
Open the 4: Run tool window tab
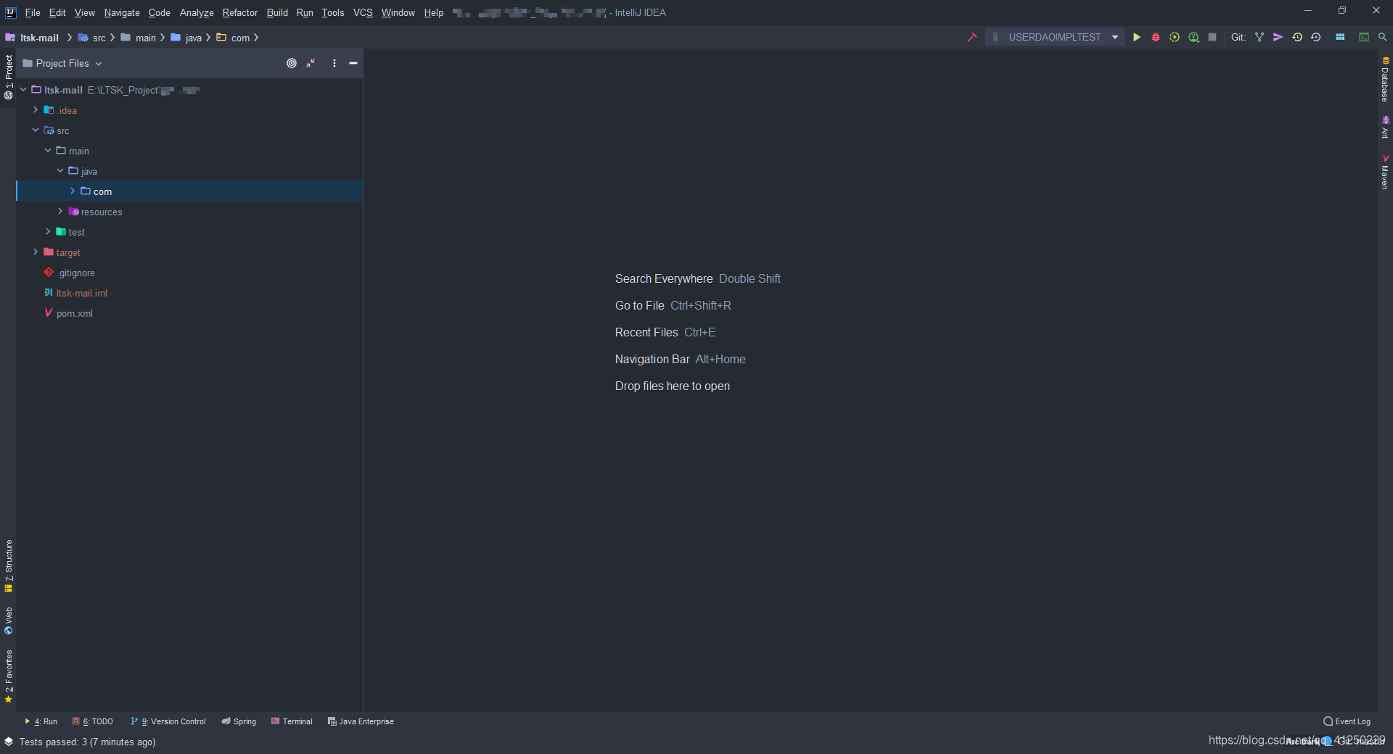(41, 721)
